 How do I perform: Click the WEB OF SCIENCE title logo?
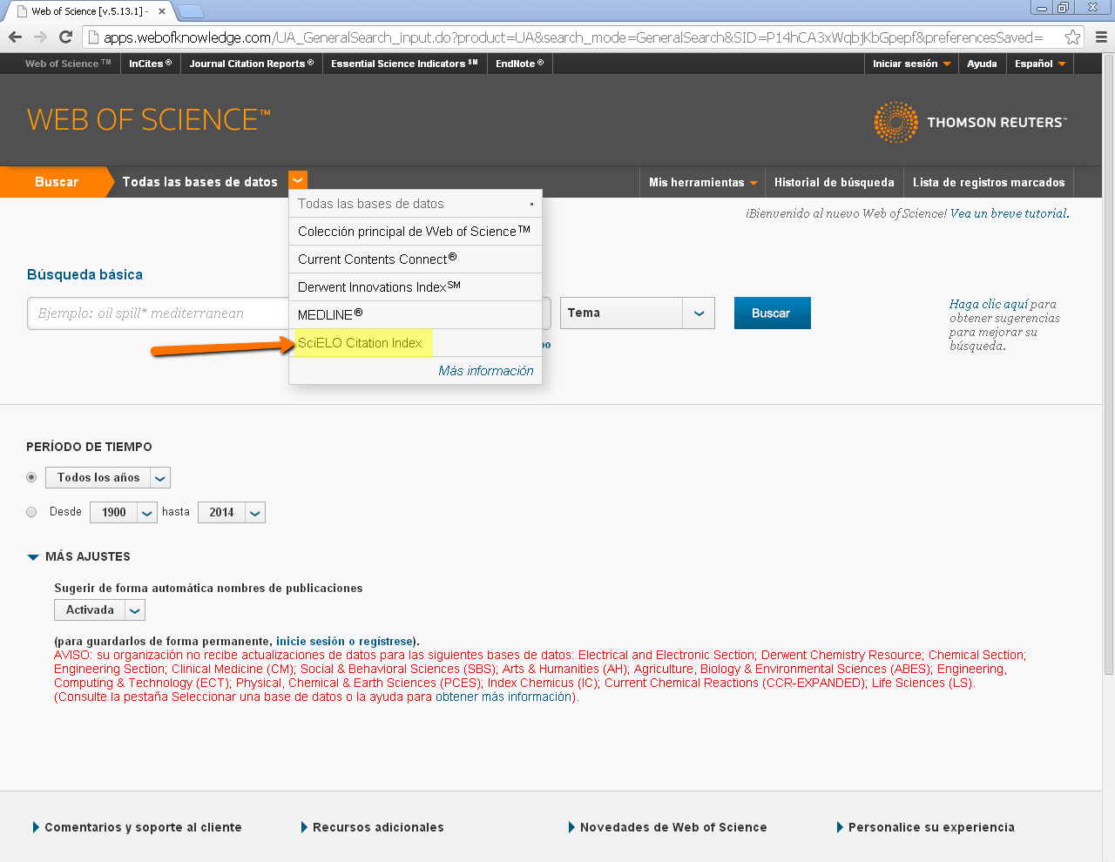point(149,119)
